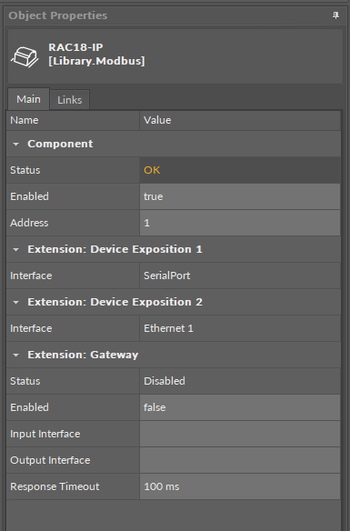Image resolution: width=350 pixels, height=531 pixels.
Task: Toggle the Gateway Enabled value false
Action: pyautogui.click(x=240, y=407)
